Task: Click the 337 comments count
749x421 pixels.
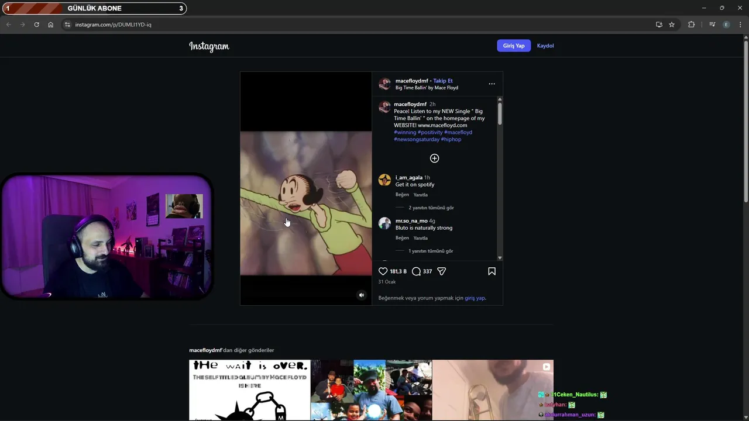Action: pyautogui.click(x=427, y=271)
